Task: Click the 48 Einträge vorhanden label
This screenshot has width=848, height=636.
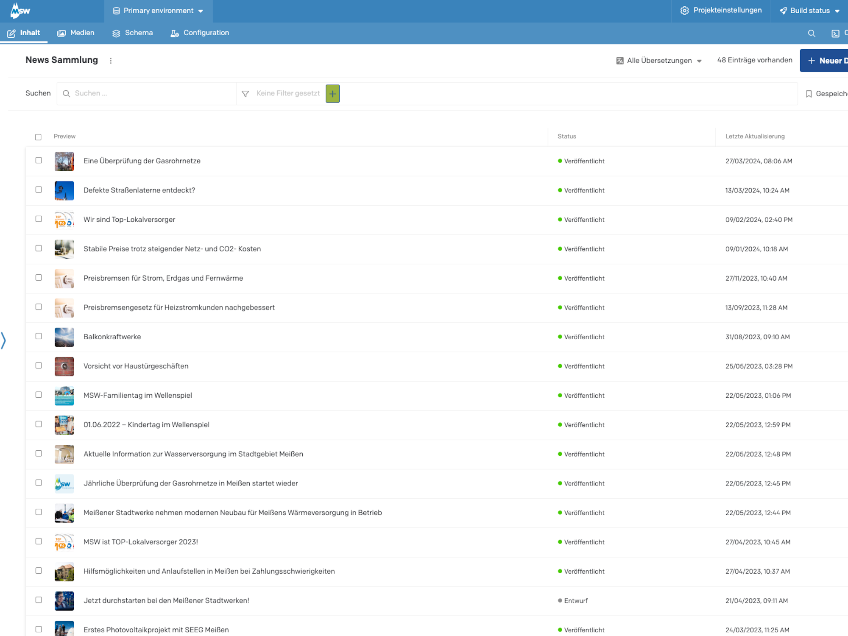Action: point(754,60)
